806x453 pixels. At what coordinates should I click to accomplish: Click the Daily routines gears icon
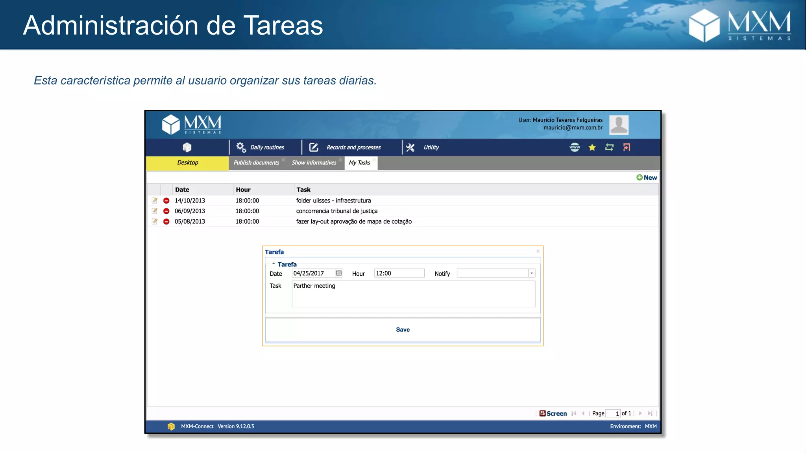tap(241, 147)
